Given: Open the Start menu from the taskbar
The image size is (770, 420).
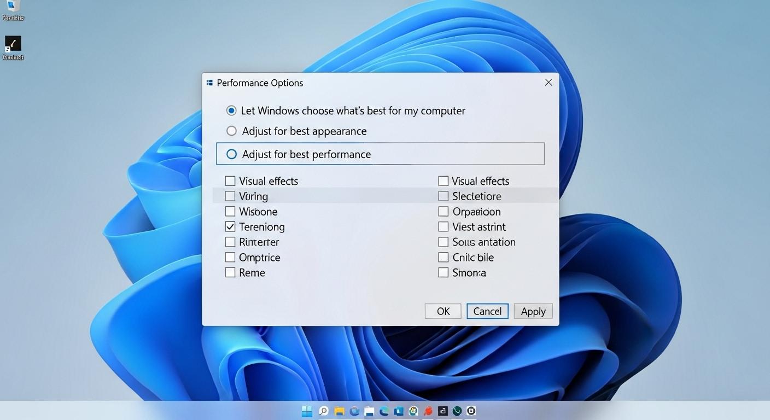Looking at the screenshot, I should 307,411.
